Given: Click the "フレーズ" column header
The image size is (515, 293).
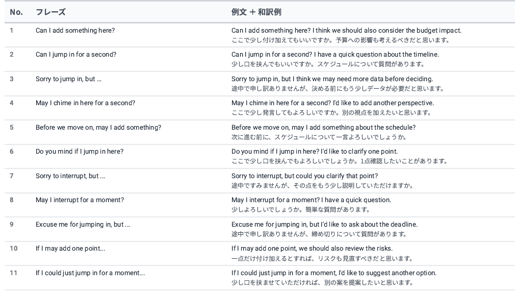Looking at the screenshot, I should [x=50, y=12].
